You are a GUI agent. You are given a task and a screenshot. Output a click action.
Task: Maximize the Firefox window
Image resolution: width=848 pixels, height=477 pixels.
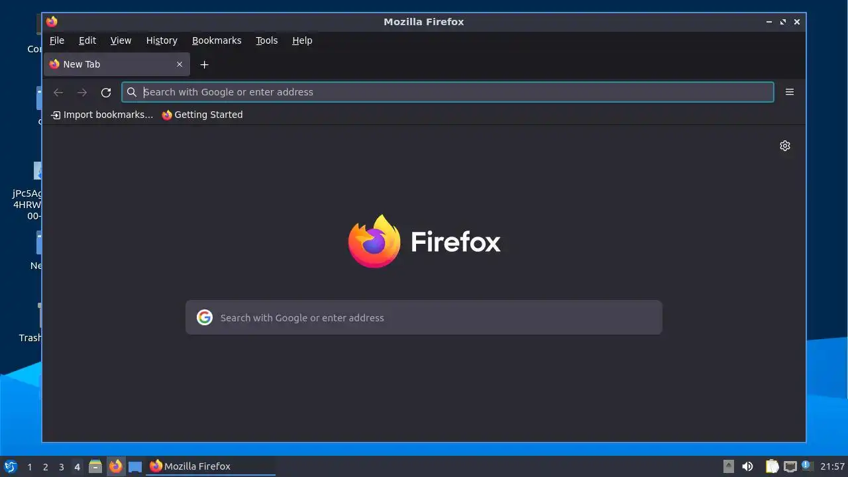click(x=783, y=22)
